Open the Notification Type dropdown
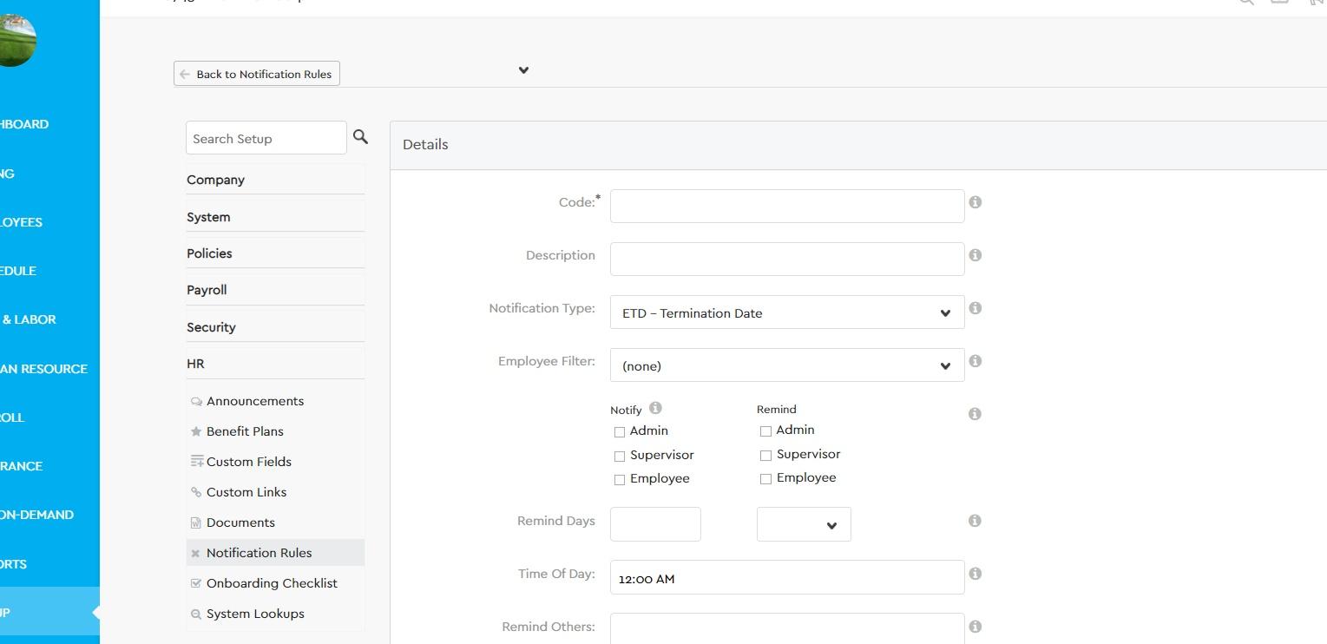 [786, 312]
